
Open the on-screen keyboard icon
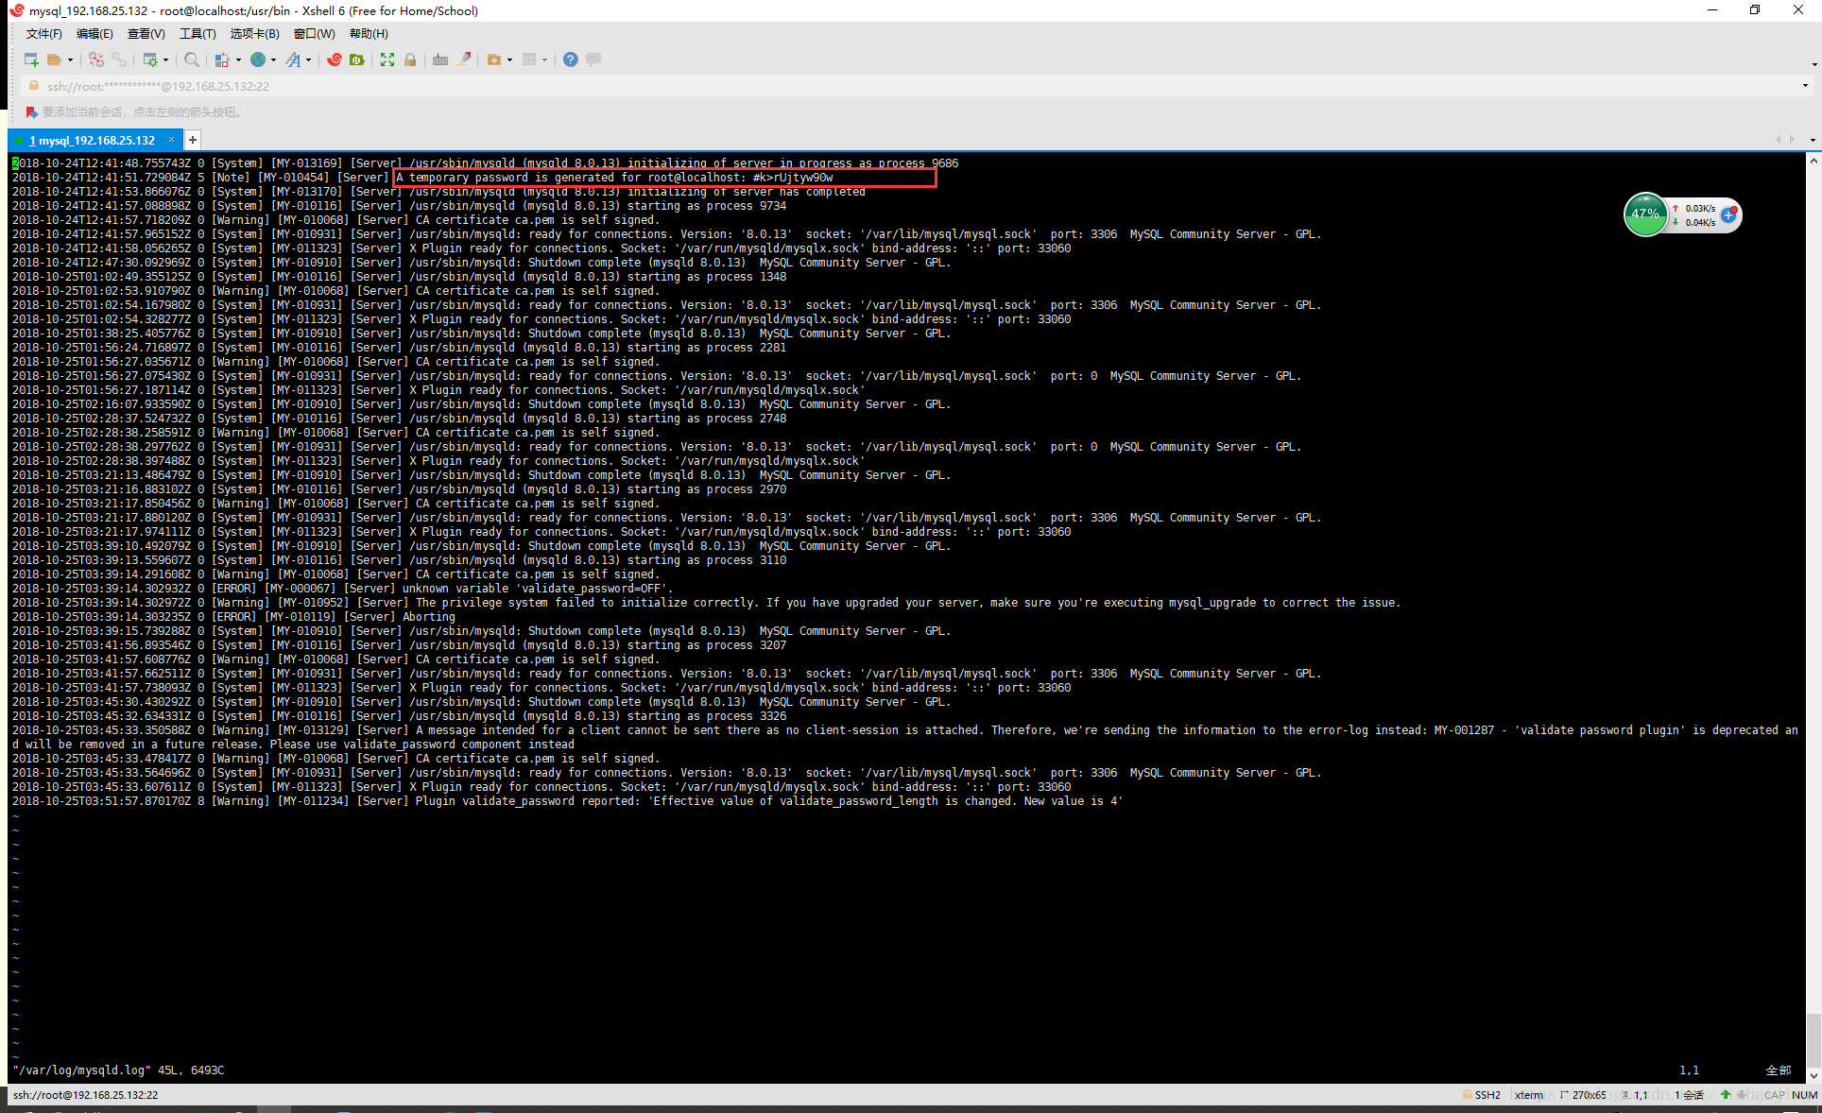(440, 60)
